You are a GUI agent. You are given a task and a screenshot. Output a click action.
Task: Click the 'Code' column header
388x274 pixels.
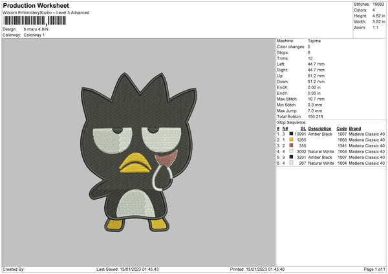[x=341, y=129]
